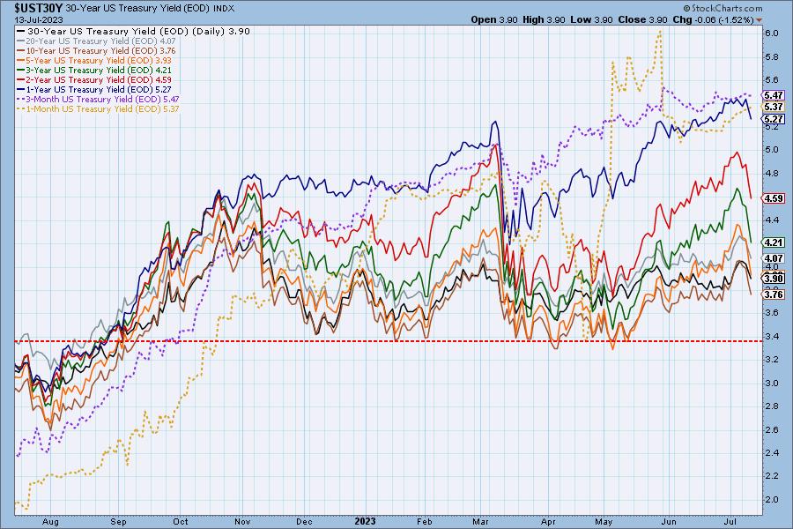793x529 pixels.
Task: Click the red down-arrow beside Chg percentage
Action: (760, 20)
